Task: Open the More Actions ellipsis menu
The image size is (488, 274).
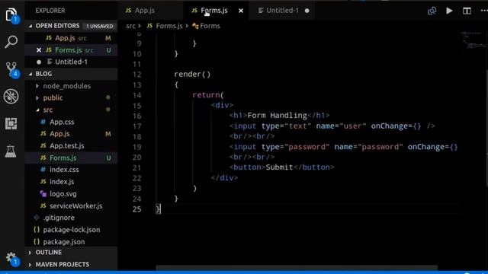Action: 484,11
